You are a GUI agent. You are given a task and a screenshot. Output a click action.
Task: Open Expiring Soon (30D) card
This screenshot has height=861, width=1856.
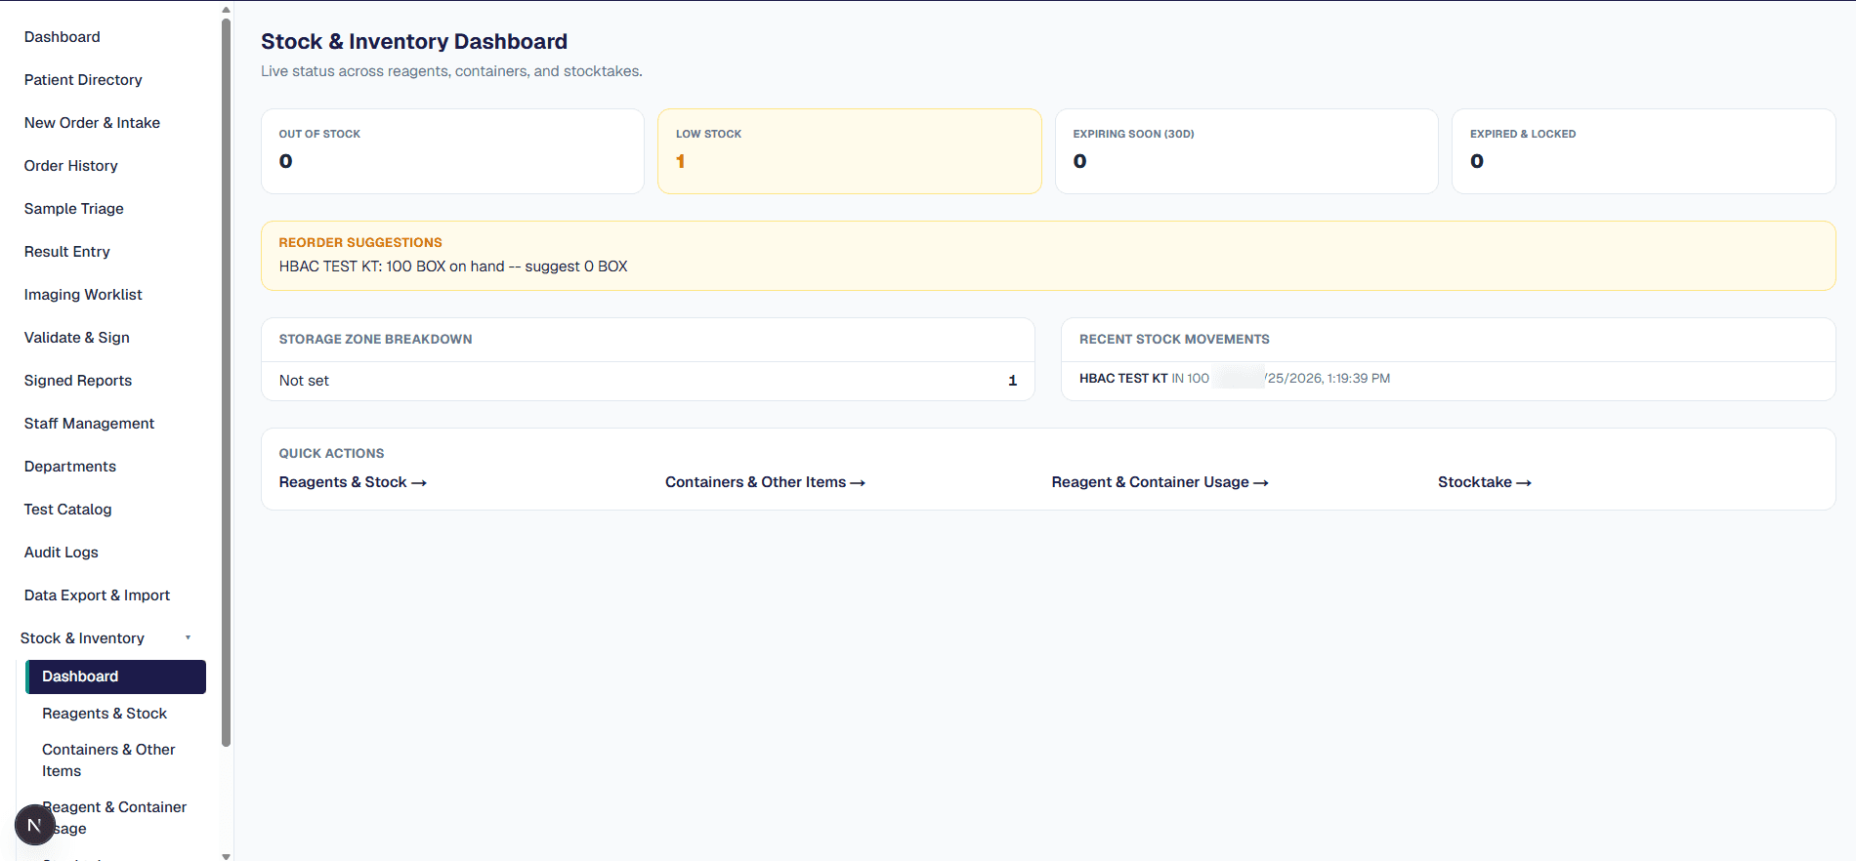point(1246,151)
